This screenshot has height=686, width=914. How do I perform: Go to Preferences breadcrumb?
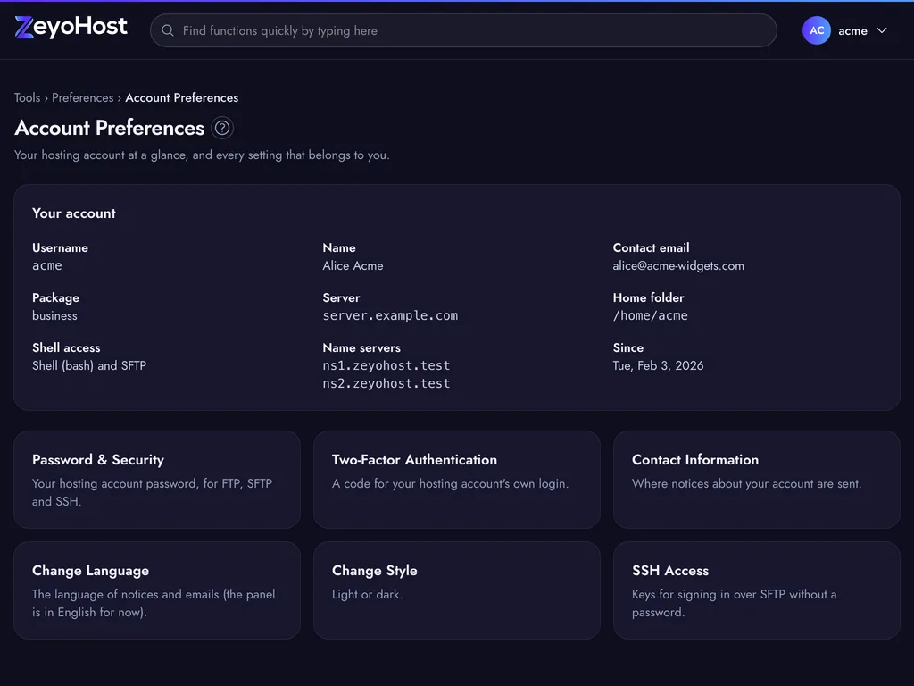click(x=83, y=97)
